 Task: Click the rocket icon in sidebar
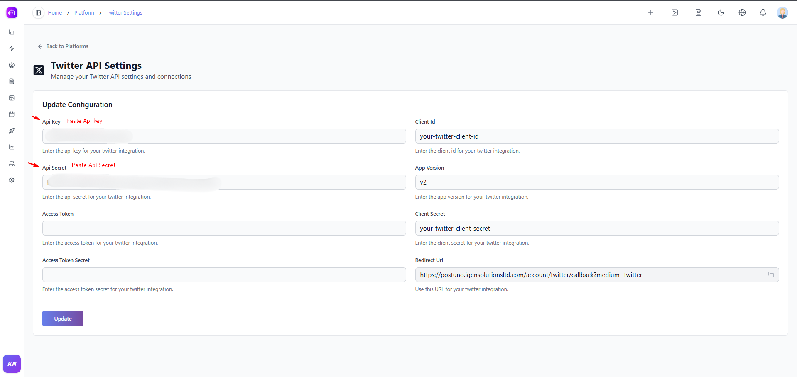(x=12, y=131)
